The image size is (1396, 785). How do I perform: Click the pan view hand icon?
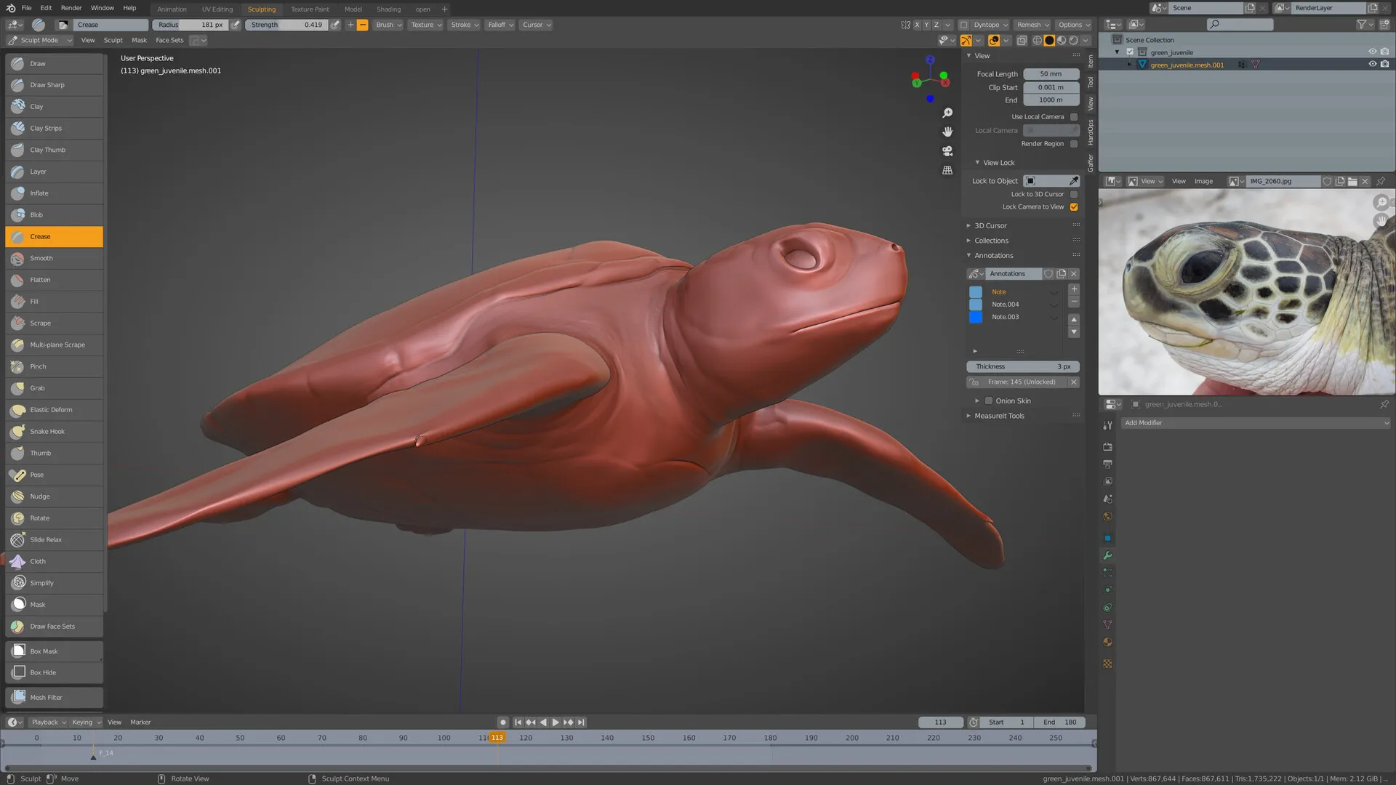click(947, 132)
